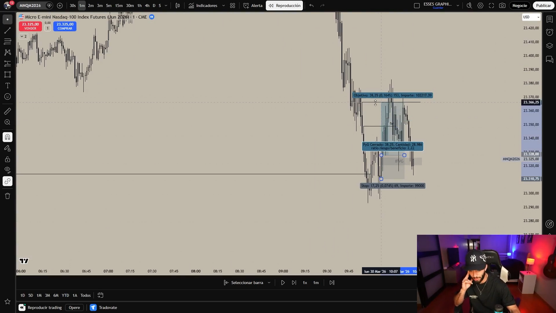Choose the YTD date range
The width and height of the screenshot is (556, 313).
pyautogui.click(x=65, y=295)
